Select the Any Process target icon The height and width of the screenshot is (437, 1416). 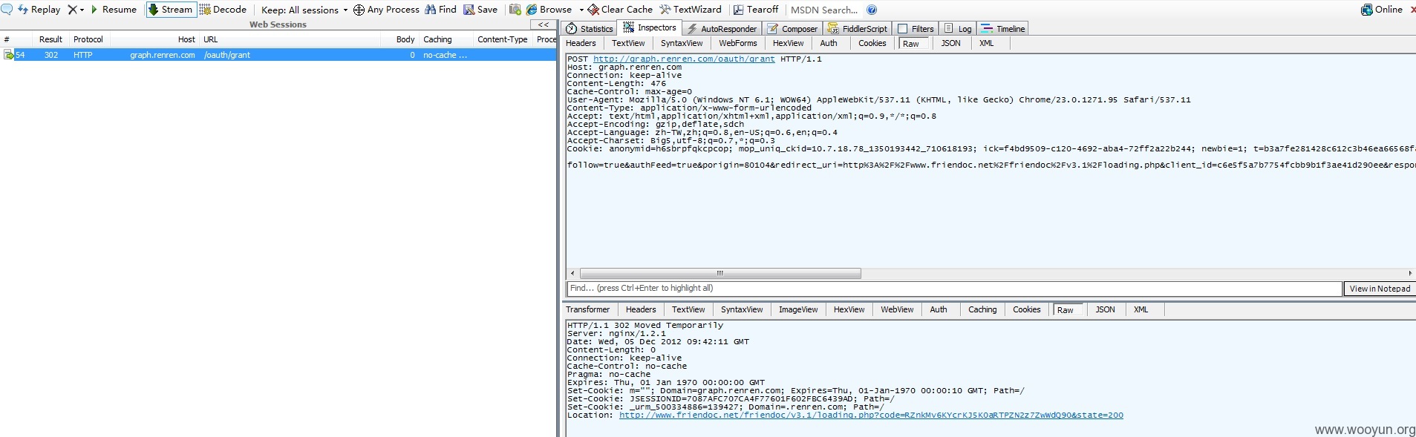tap(359, 10)
